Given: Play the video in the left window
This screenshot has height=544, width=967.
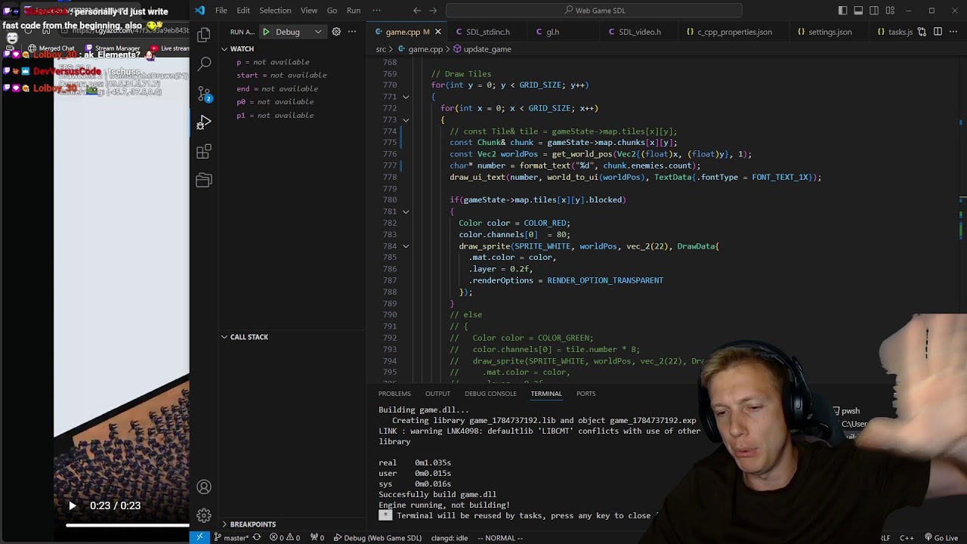Looking at the screenshot, I should pos(72,506).
